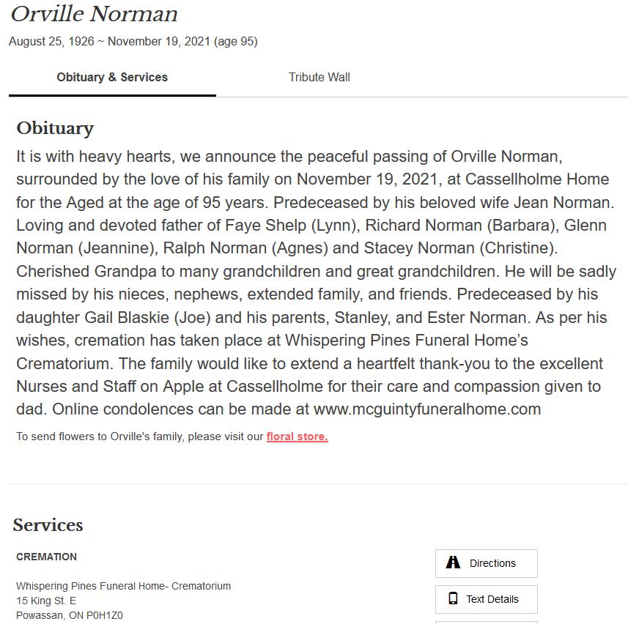Click the Orville Norman name heading
Screen dimensions: 628x624
pos(94,14)
